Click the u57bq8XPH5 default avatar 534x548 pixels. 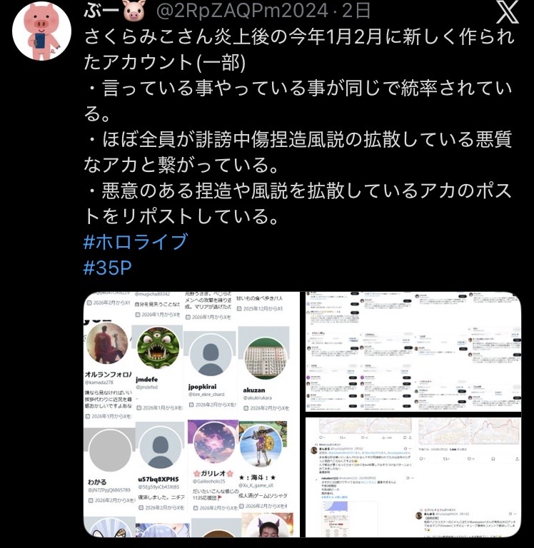pyautogui.click(x=160, y=447)
